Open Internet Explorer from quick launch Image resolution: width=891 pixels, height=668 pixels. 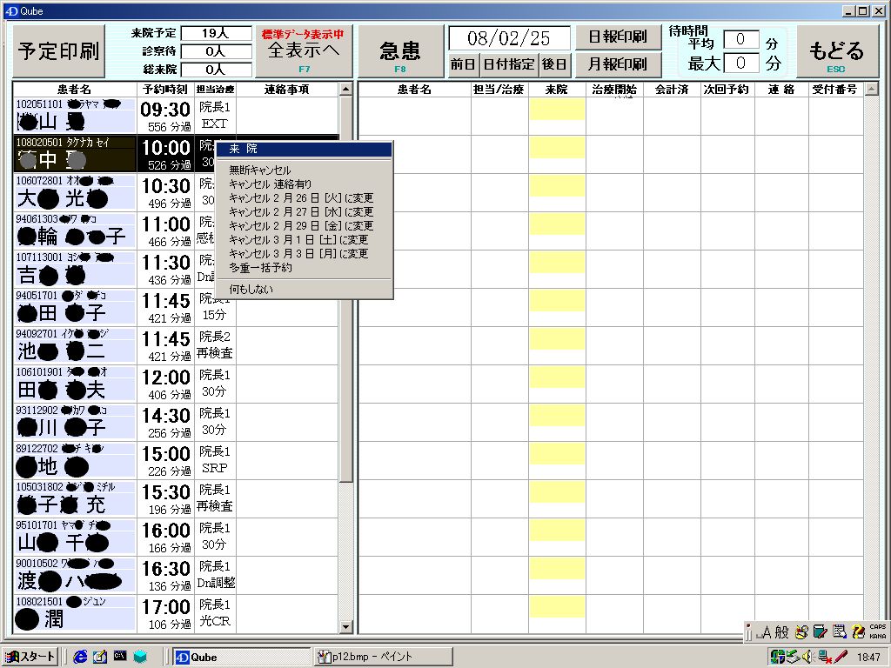point(81,657)
